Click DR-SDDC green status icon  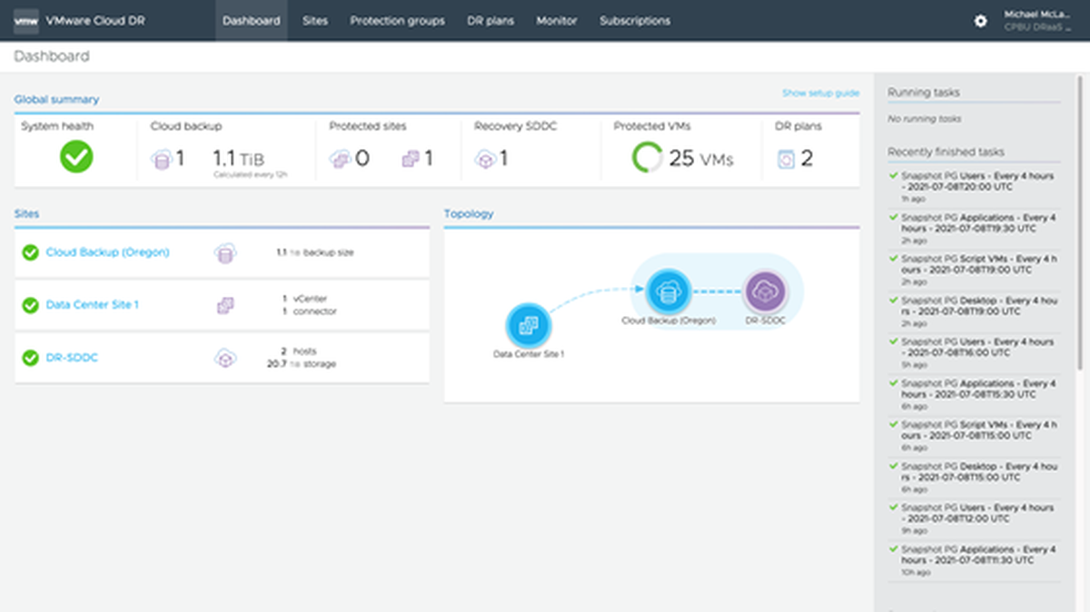pyautogui.click(x=30, y=358)
